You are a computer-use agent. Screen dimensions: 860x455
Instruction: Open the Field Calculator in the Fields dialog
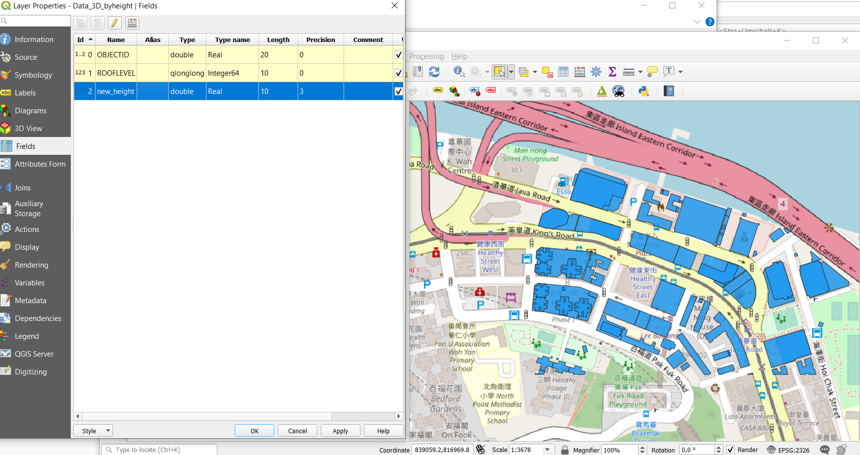pos(132,23)
